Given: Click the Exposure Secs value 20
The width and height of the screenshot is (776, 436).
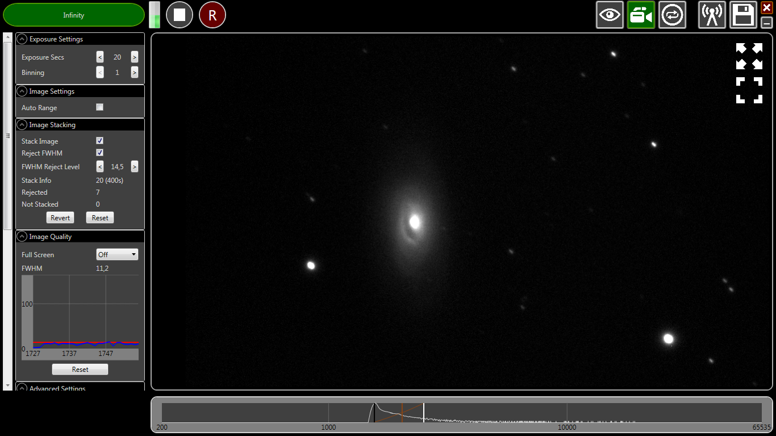Looking at the screenshot, I should (x=117, y=57).
